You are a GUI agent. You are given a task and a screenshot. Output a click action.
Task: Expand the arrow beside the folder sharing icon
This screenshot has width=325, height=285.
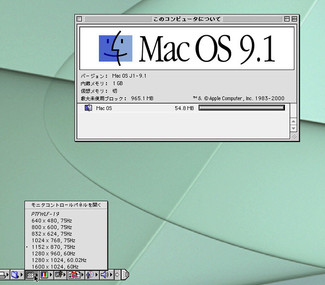click(x=22, y=275)
